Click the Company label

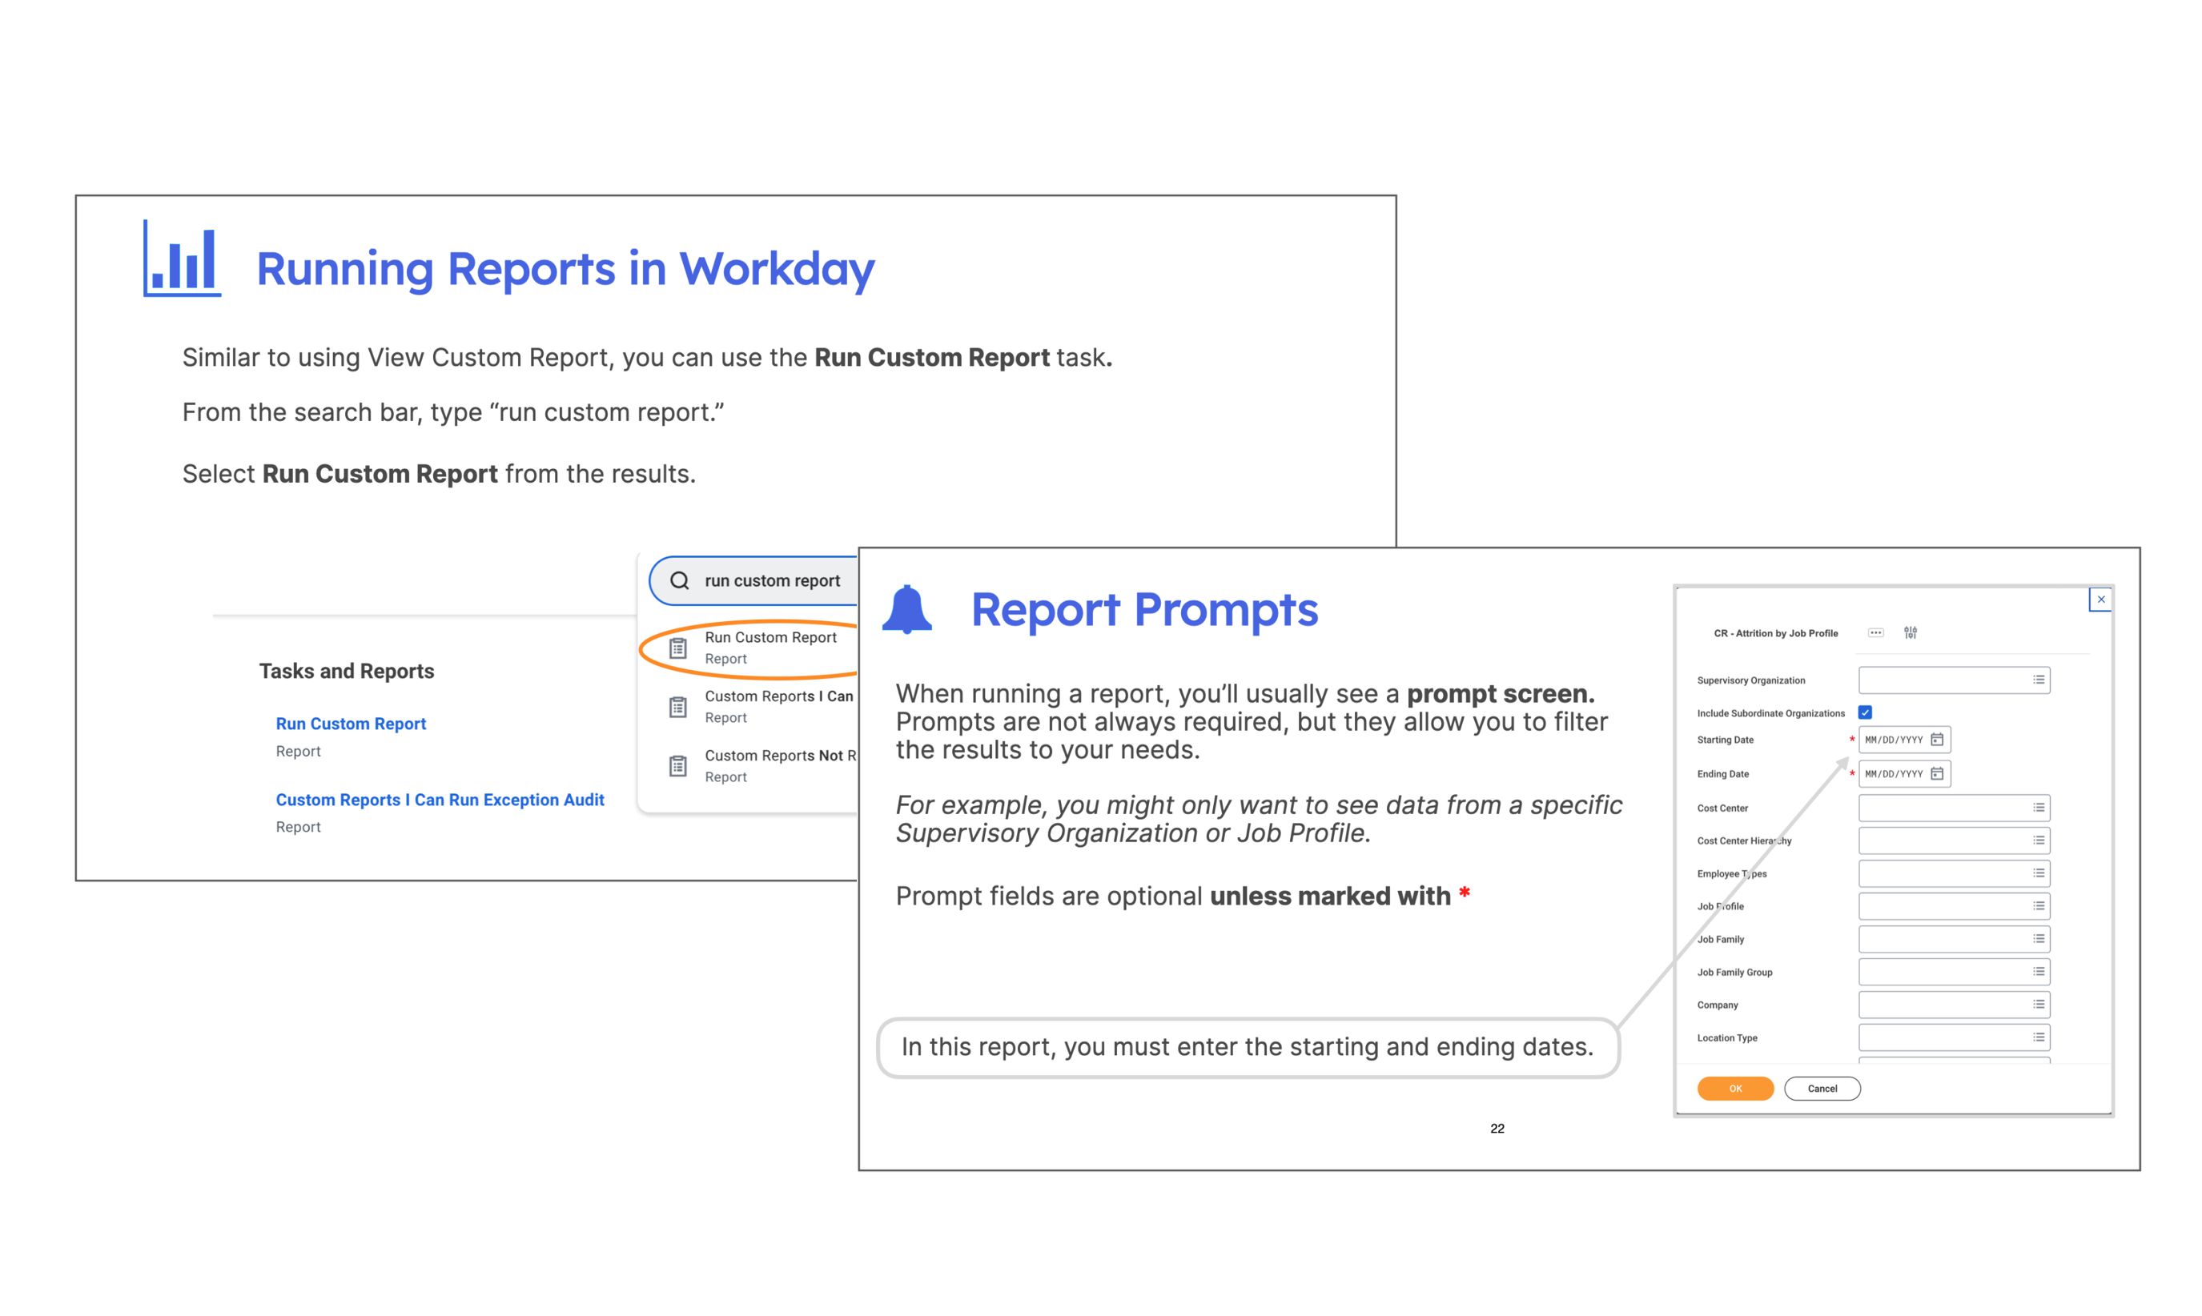1718,1005
